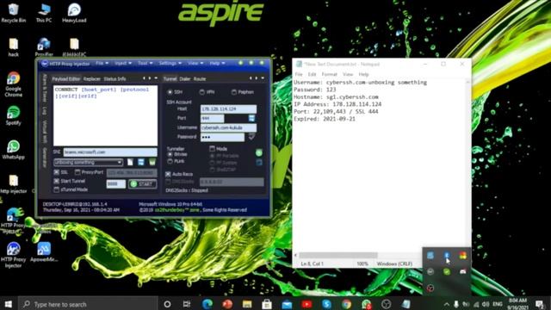Select the Psiphon tunnel type radio
Viewport: 551px width, 310px height.
(x=234, y=92)
